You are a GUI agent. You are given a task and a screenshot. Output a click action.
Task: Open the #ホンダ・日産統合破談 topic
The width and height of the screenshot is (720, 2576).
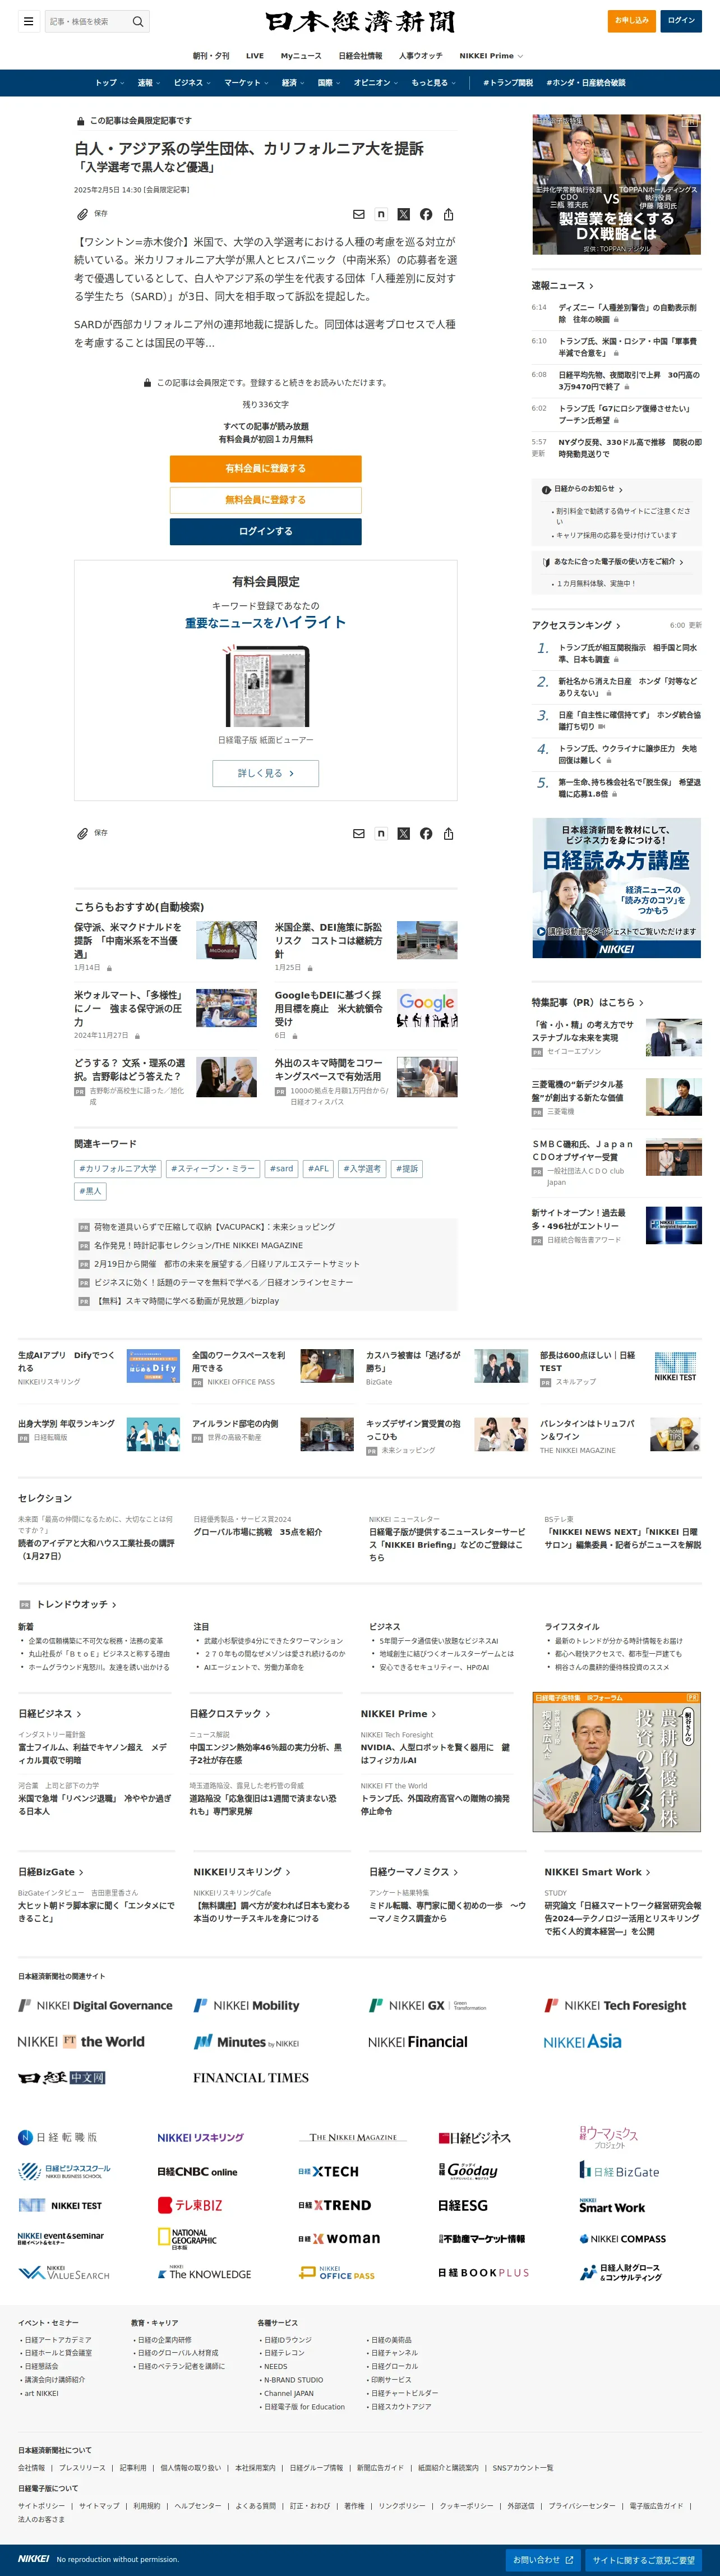(586, 83)
